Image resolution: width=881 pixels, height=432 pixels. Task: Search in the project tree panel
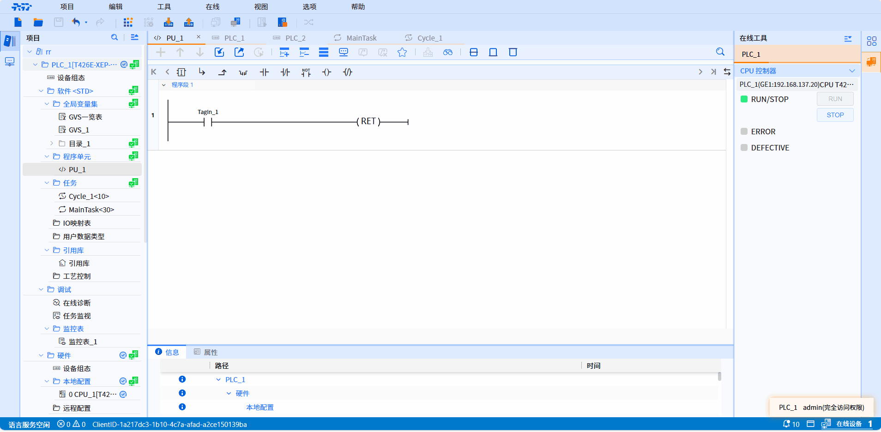(115, 37)
